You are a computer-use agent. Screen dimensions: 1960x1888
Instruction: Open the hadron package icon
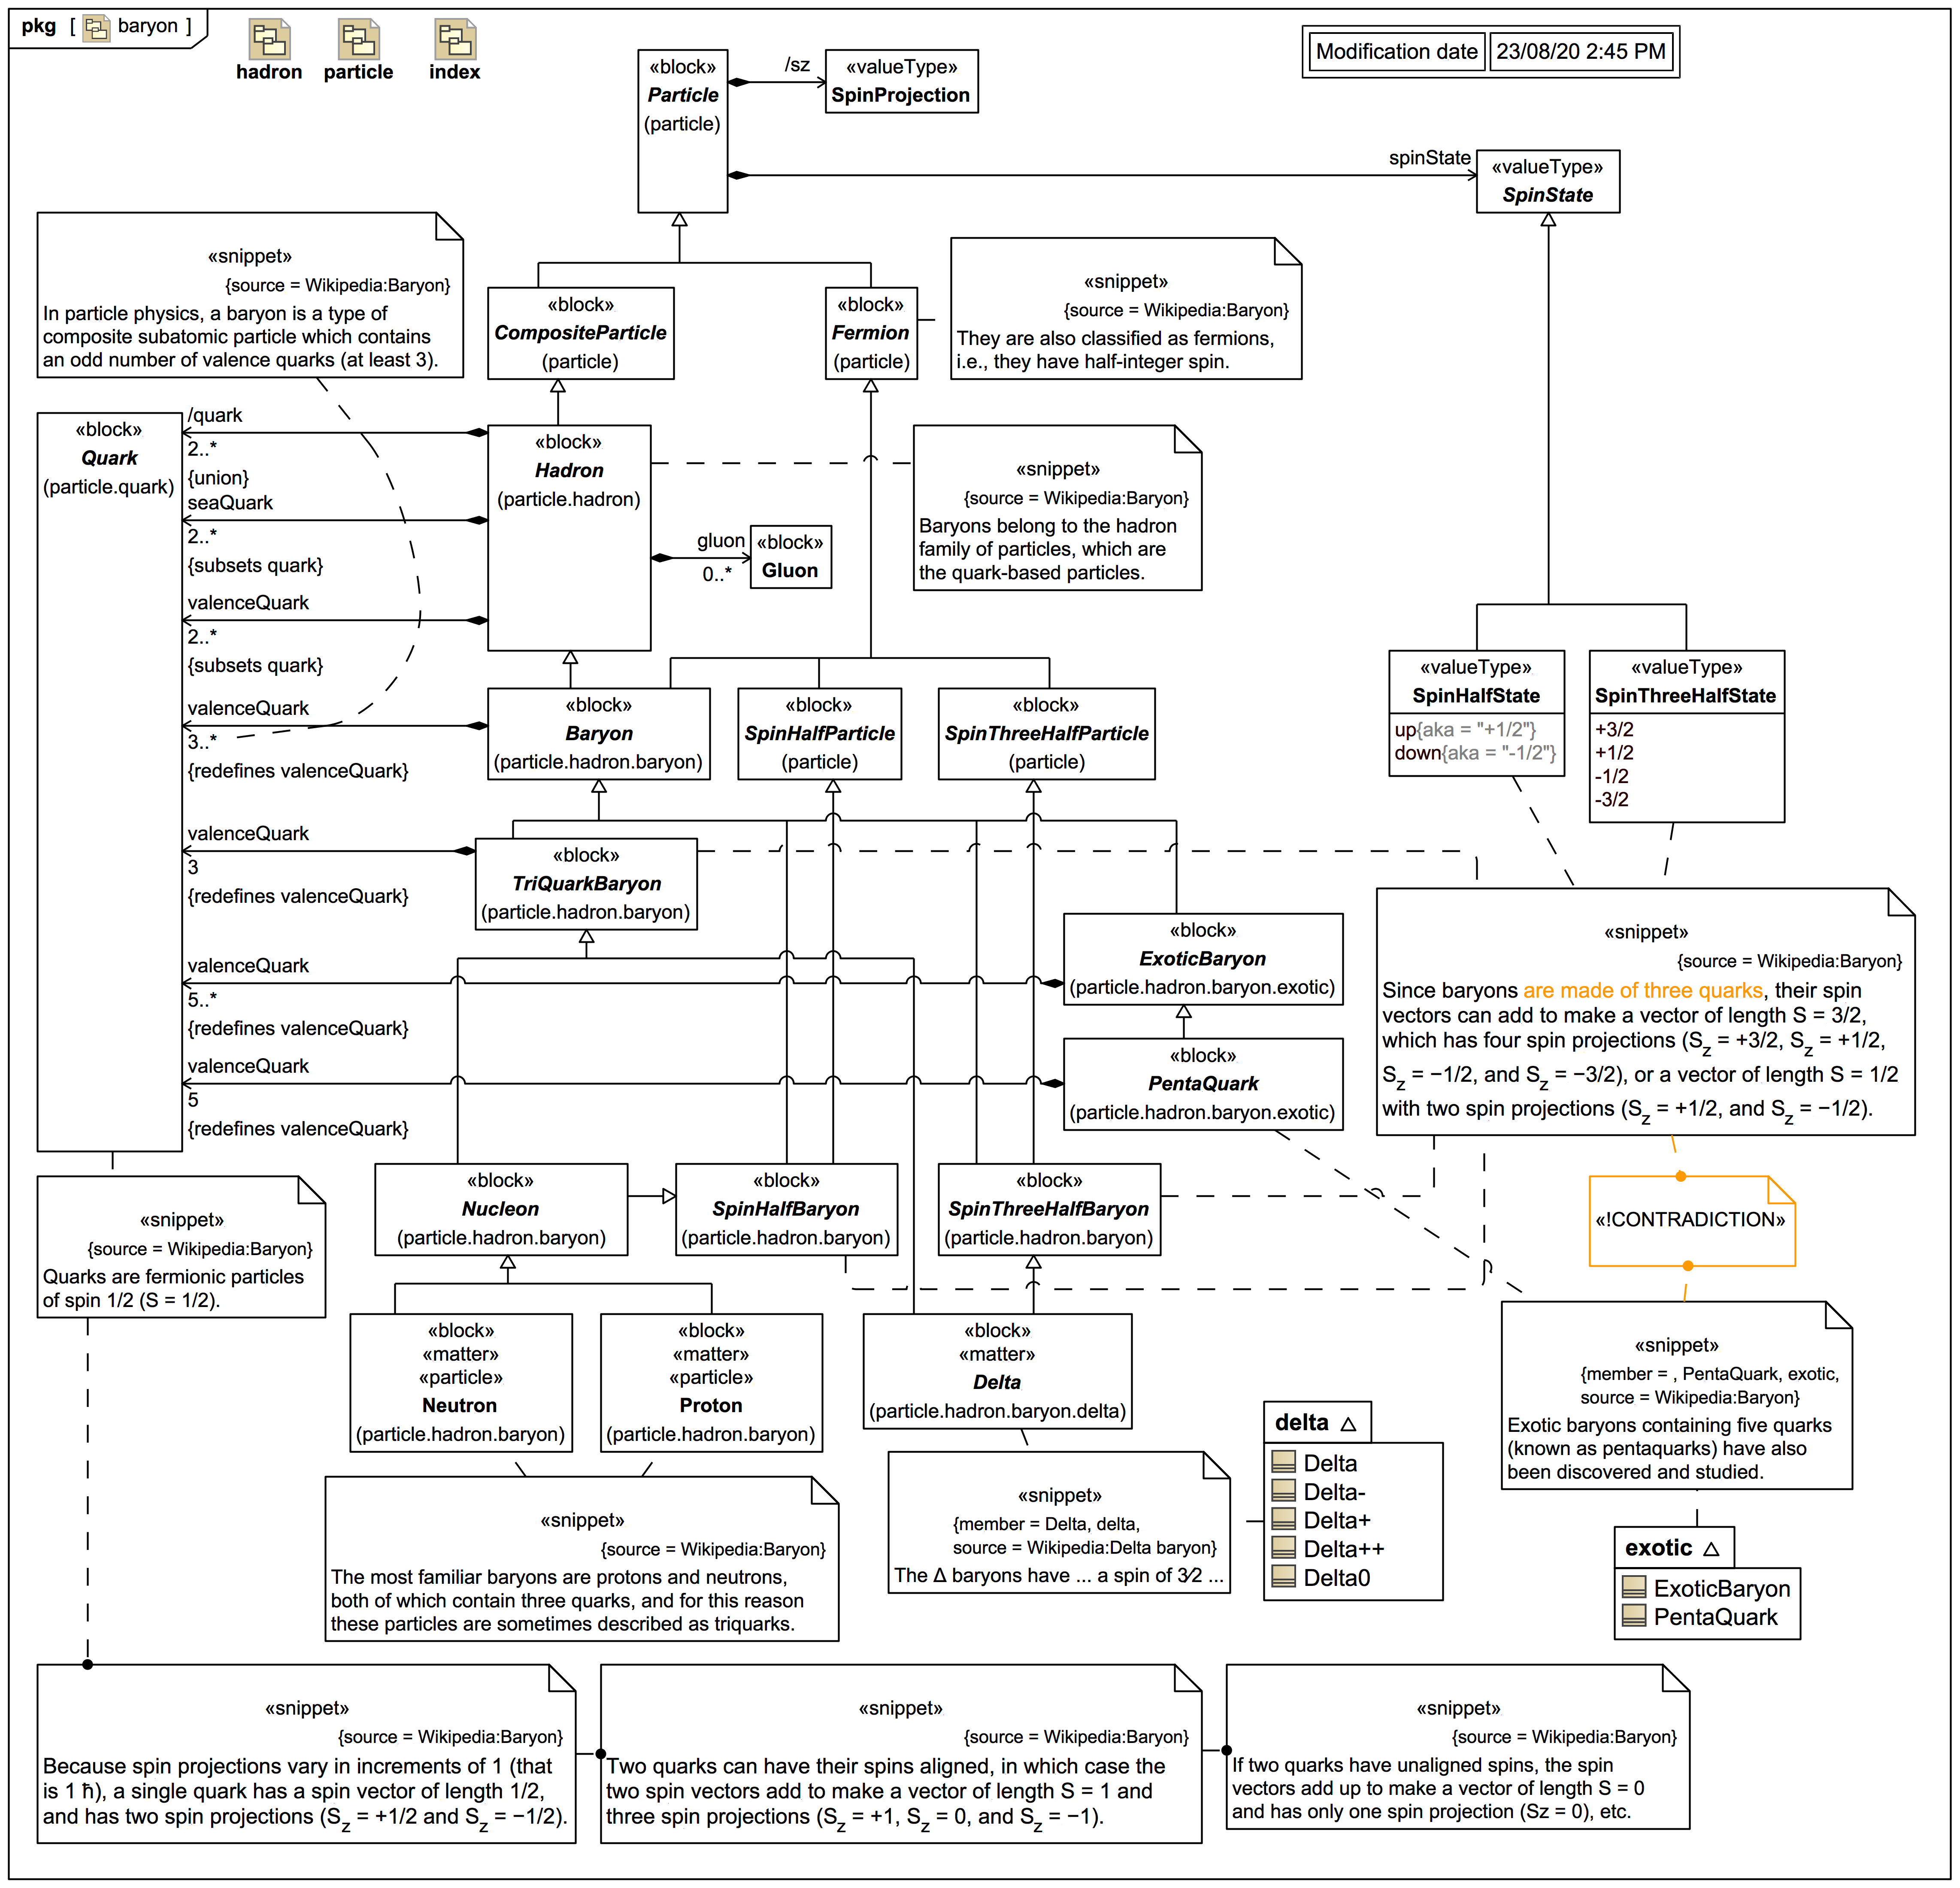269,40
